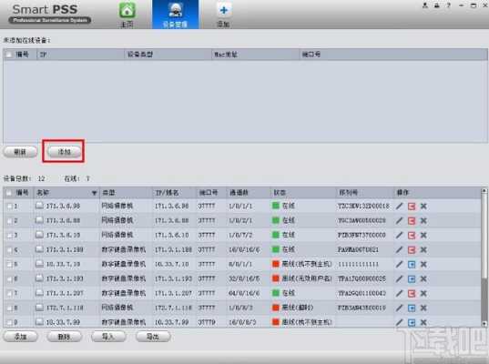The height and width of the screenshot is (364, 489).
Task: Edit device 171.3.1.207 with the pencil icon
Action: tap(400, 293)
